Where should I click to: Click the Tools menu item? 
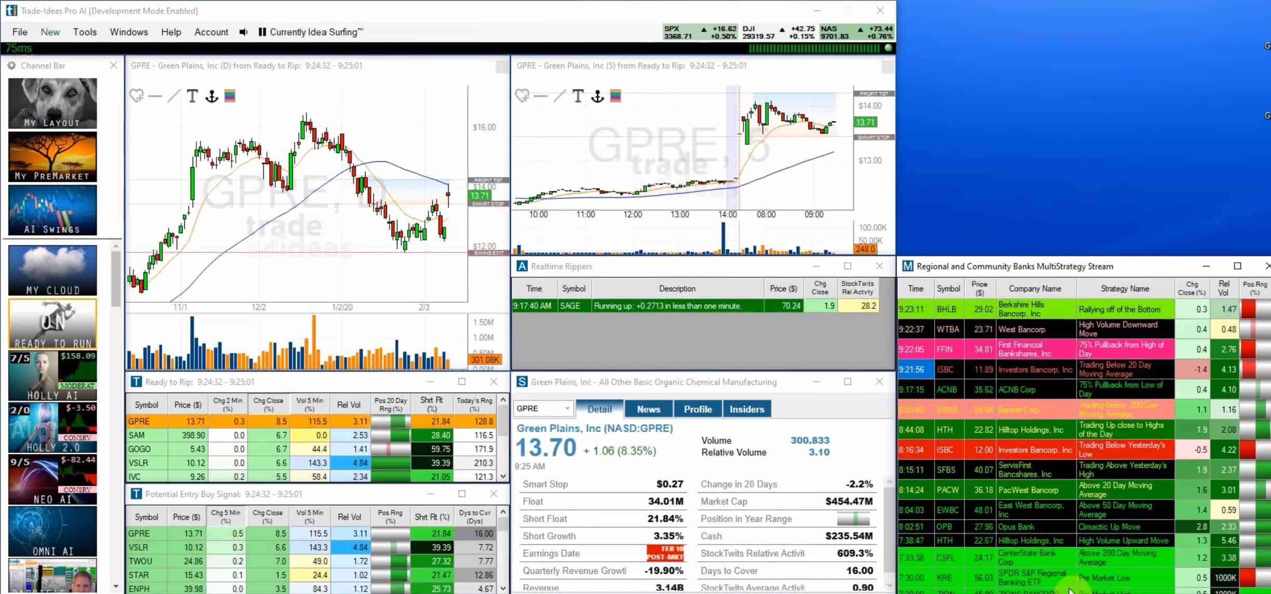85,32
